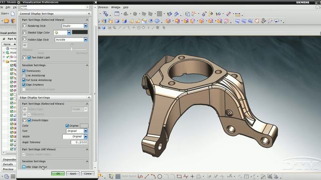The image size is (321, 180).
Task: Toggle Infer Edge Output checkbox
Action: pyautogui.click(x=24, y=167)
